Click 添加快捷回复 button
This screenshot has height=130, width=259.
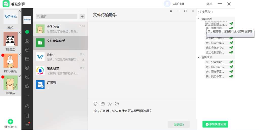click(x=215, y=124)
